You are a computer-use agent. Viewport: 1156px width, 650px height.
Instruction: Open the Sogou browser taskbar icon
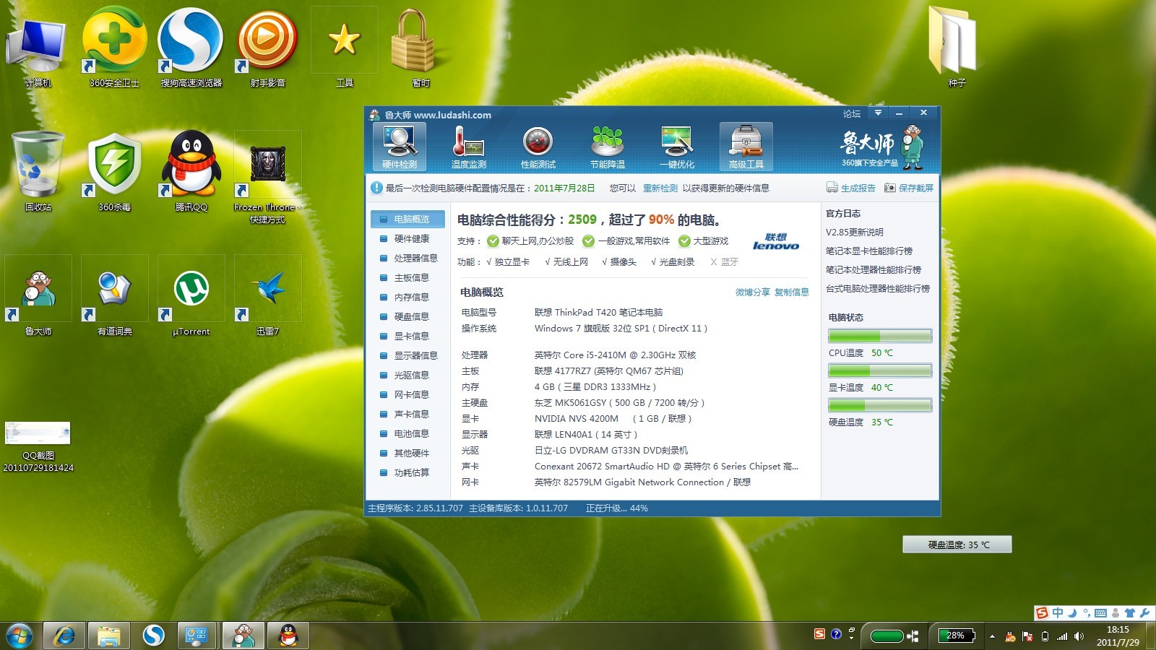point(153,636)
